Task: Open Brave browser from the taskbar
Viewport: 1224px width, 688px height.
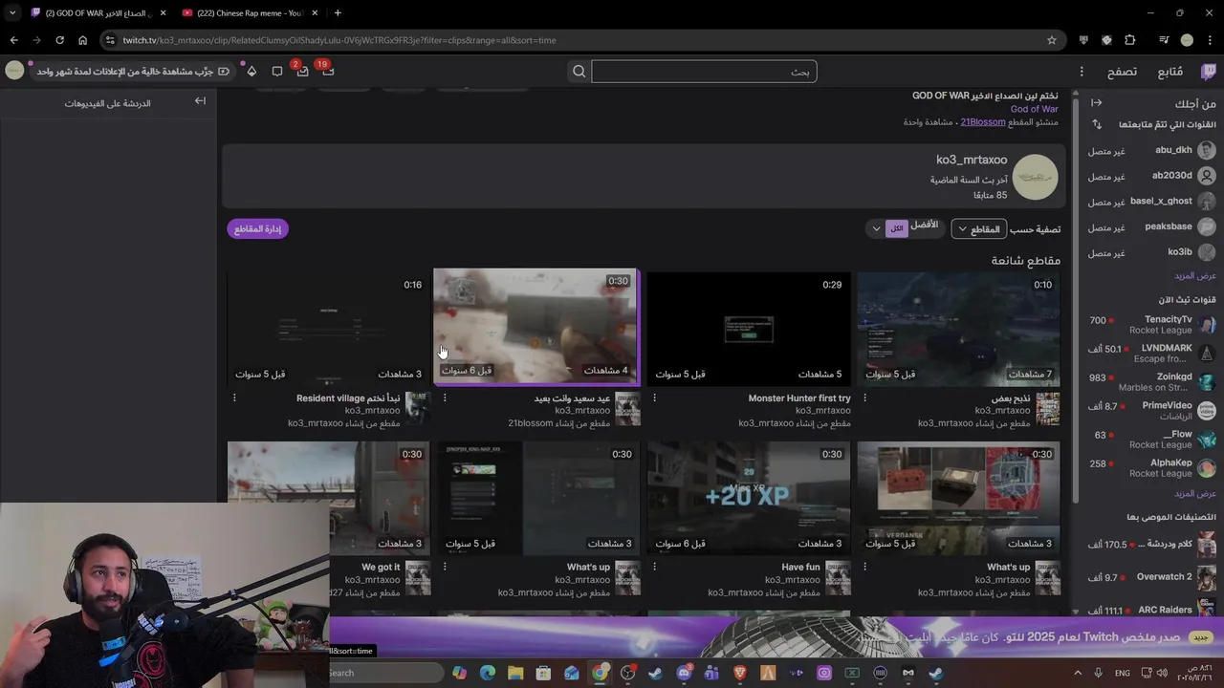Action: click(x=740, y=673)
